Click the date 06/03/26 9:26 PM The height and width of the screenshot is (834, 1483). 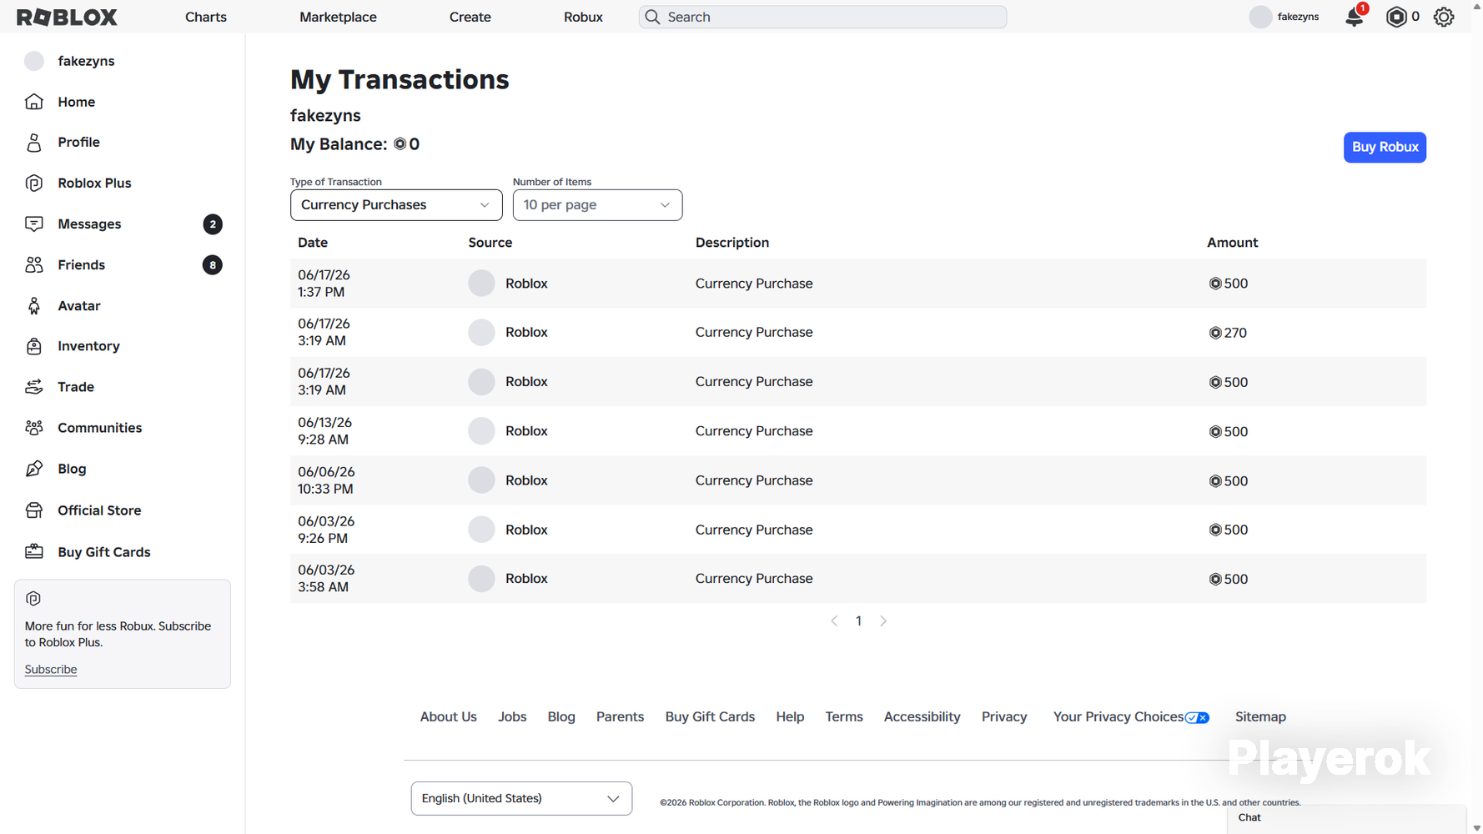coord(326,530)
